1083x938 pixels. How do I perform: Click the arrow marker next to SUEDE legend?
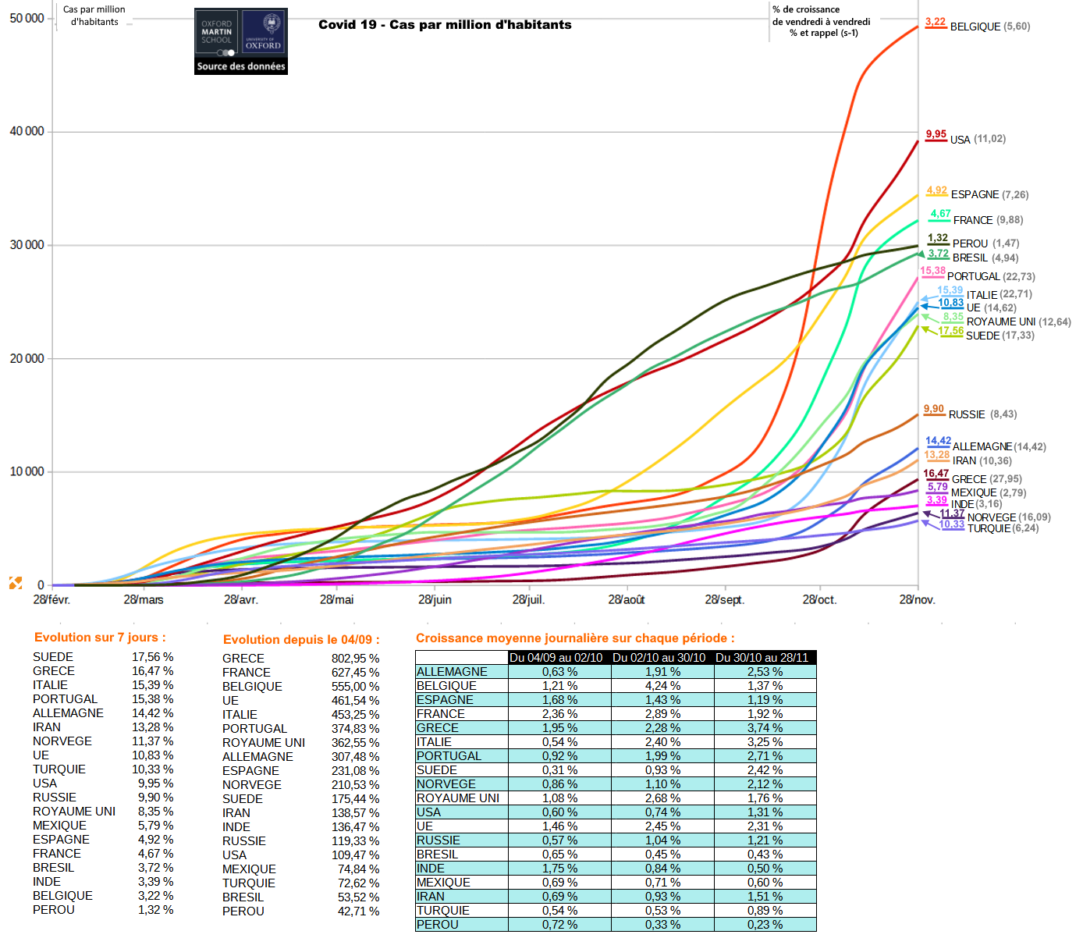(x=926, y=329)
